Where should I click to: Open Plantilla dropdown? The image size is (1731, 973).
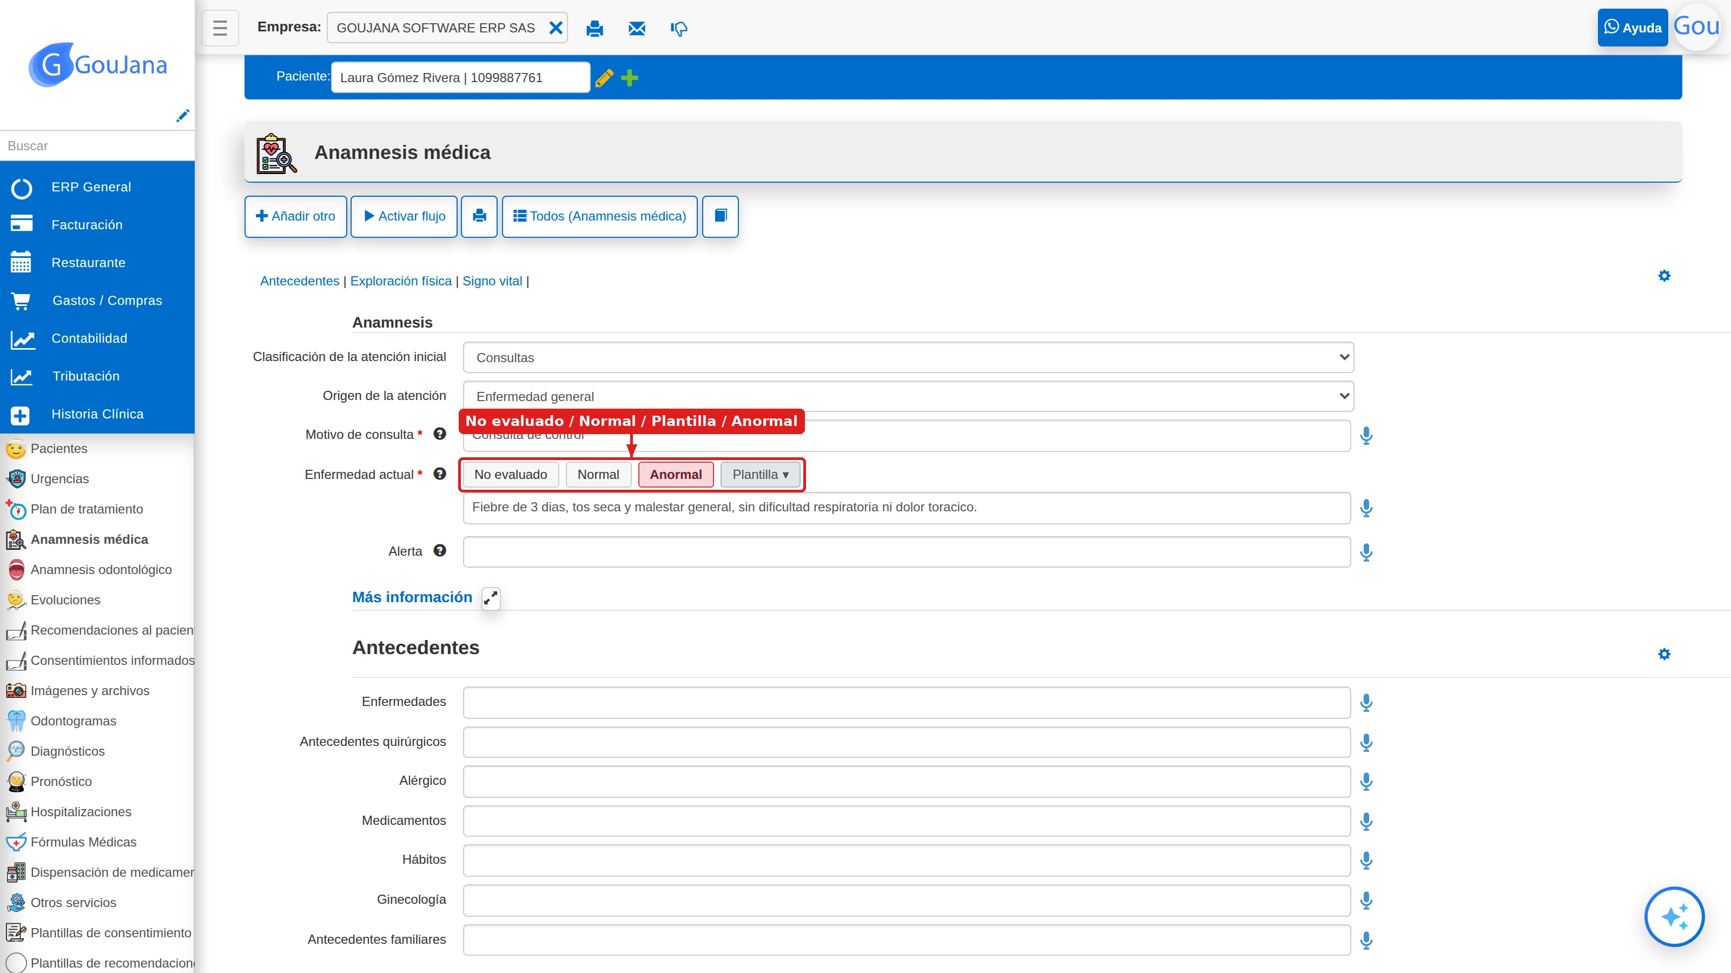coord(760,475)
